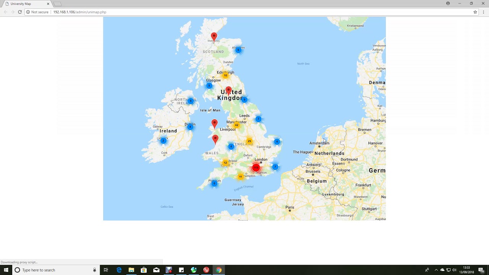The width and height of the screenshot is (489, 275).
Task: Open the Chrome profile icon
Action: tap(448, 3)
